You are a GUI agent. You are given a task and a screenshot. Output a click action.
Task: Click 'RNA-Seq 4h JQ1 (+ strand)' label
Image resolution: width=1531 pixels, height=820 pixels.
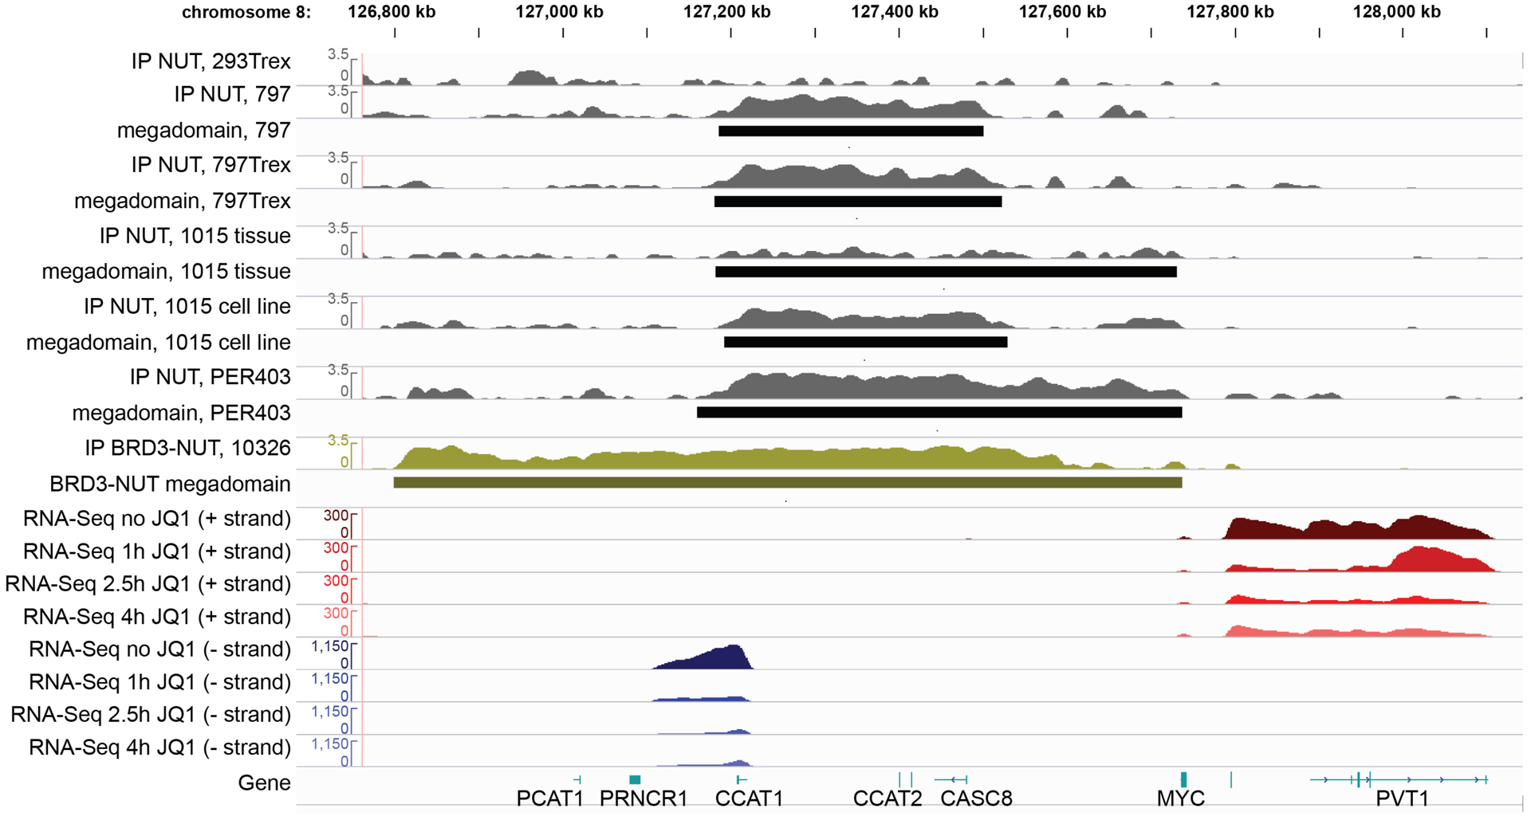point(157,617)
